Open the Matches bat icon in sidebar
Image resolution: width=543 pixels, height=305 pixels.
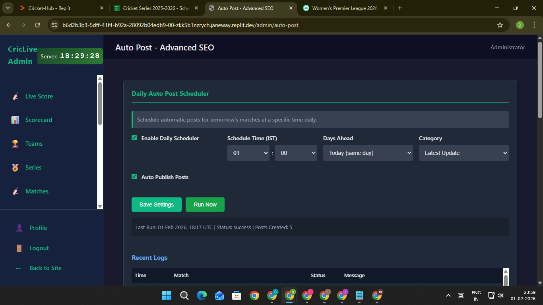pos(15,191)
